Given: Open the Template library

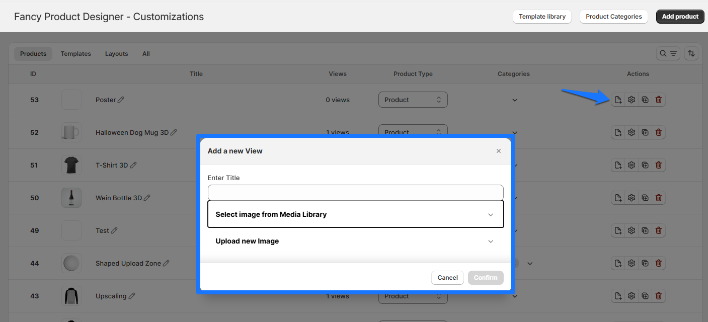Looking at the screenshot, I should pyautogui.click(x=542, y=17).
